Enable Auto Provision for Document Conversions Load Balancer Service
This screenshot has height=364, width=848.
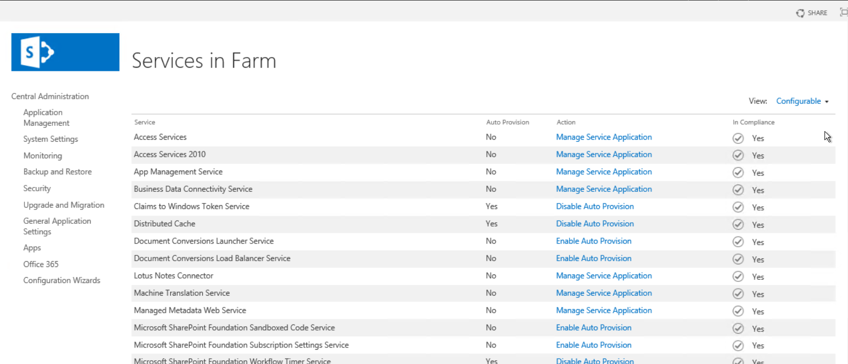594,258
